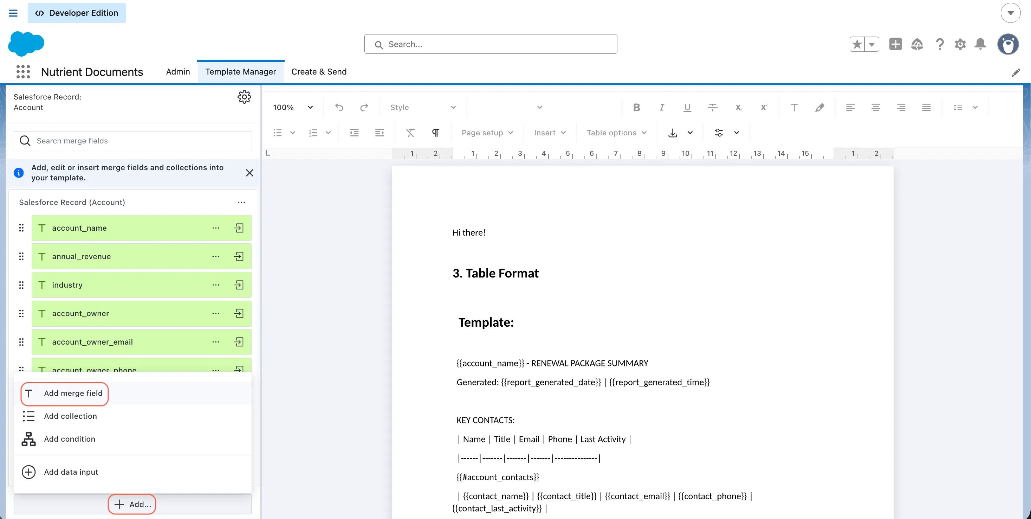
Task: Click the editor settings sliders icon
Action: point(719,133)
